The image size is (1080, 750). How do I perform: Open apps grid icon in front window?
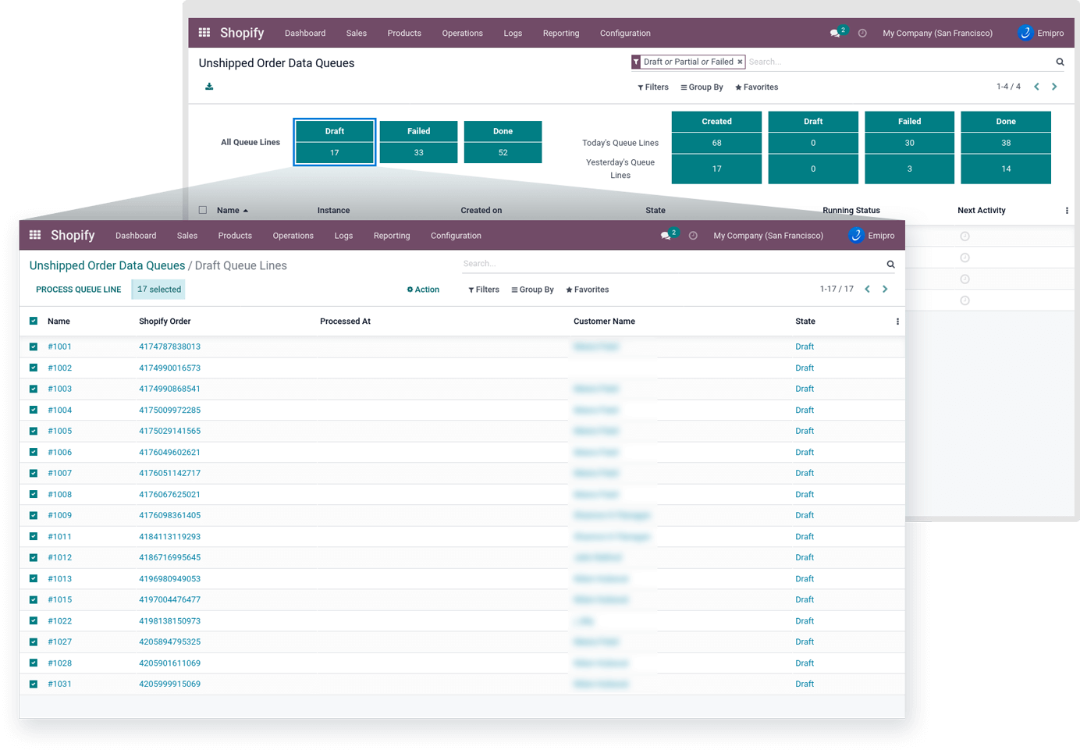(x=35, y=235)
